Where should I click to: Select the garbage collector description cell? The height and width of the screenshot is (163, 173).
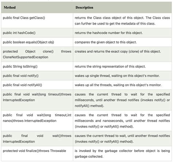coord(122,153)
